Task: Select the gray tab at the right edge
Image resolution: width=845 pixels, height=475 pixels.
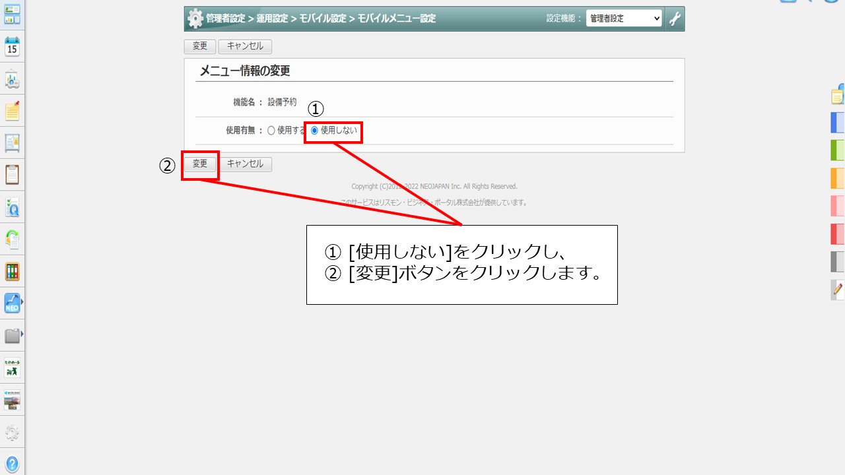Action: point(838,262)
